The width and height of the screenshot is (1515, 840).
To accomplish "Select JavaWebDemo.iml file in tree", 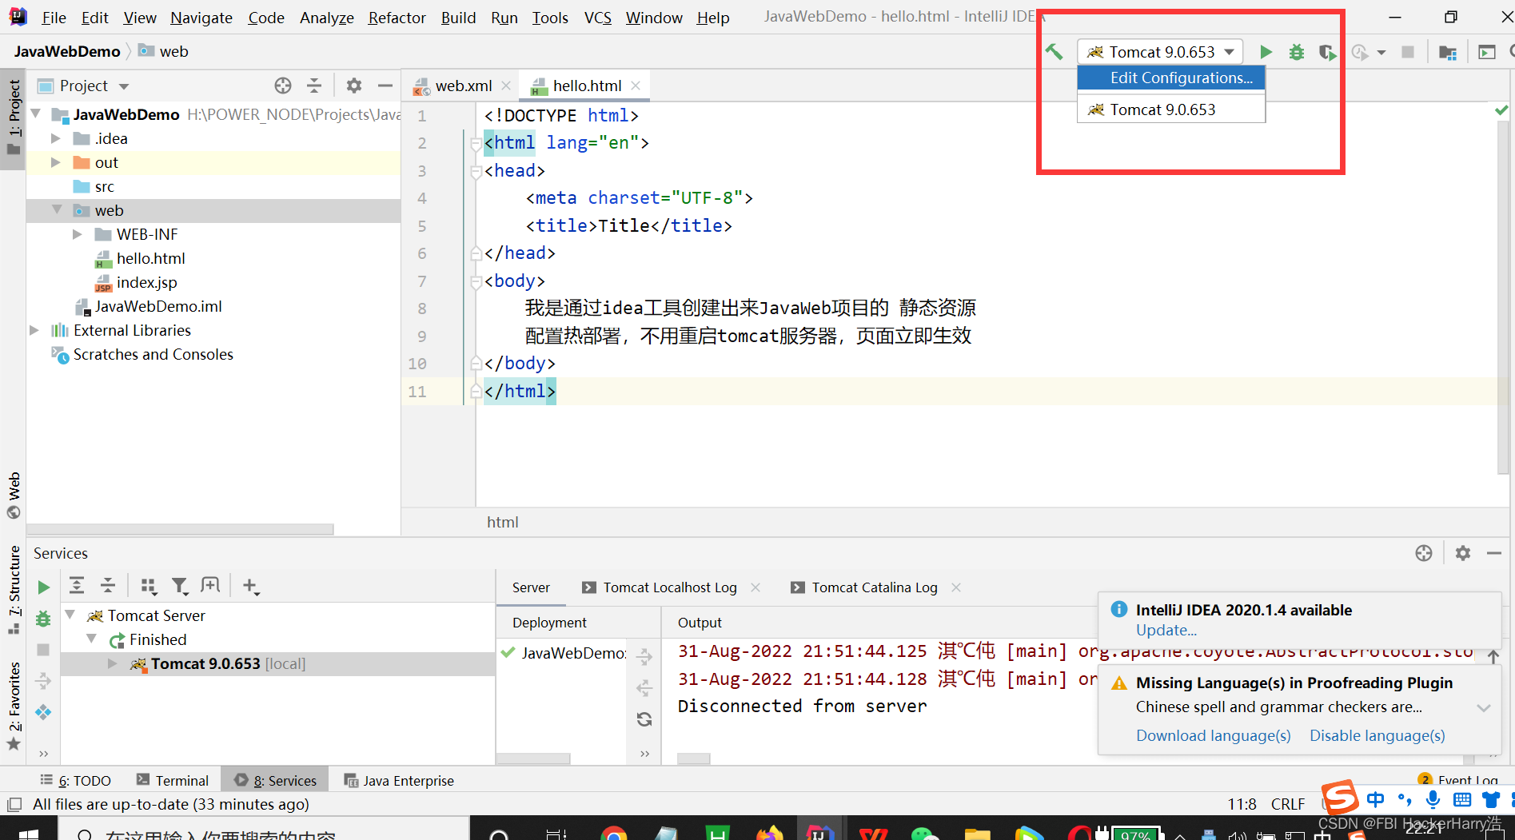I will coord(158,306).
